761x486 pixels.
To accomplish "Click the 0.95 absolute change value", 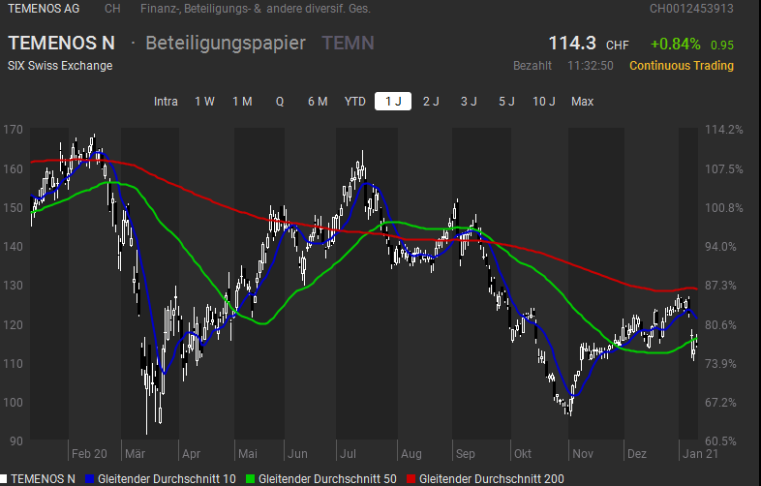I will 722,46.
